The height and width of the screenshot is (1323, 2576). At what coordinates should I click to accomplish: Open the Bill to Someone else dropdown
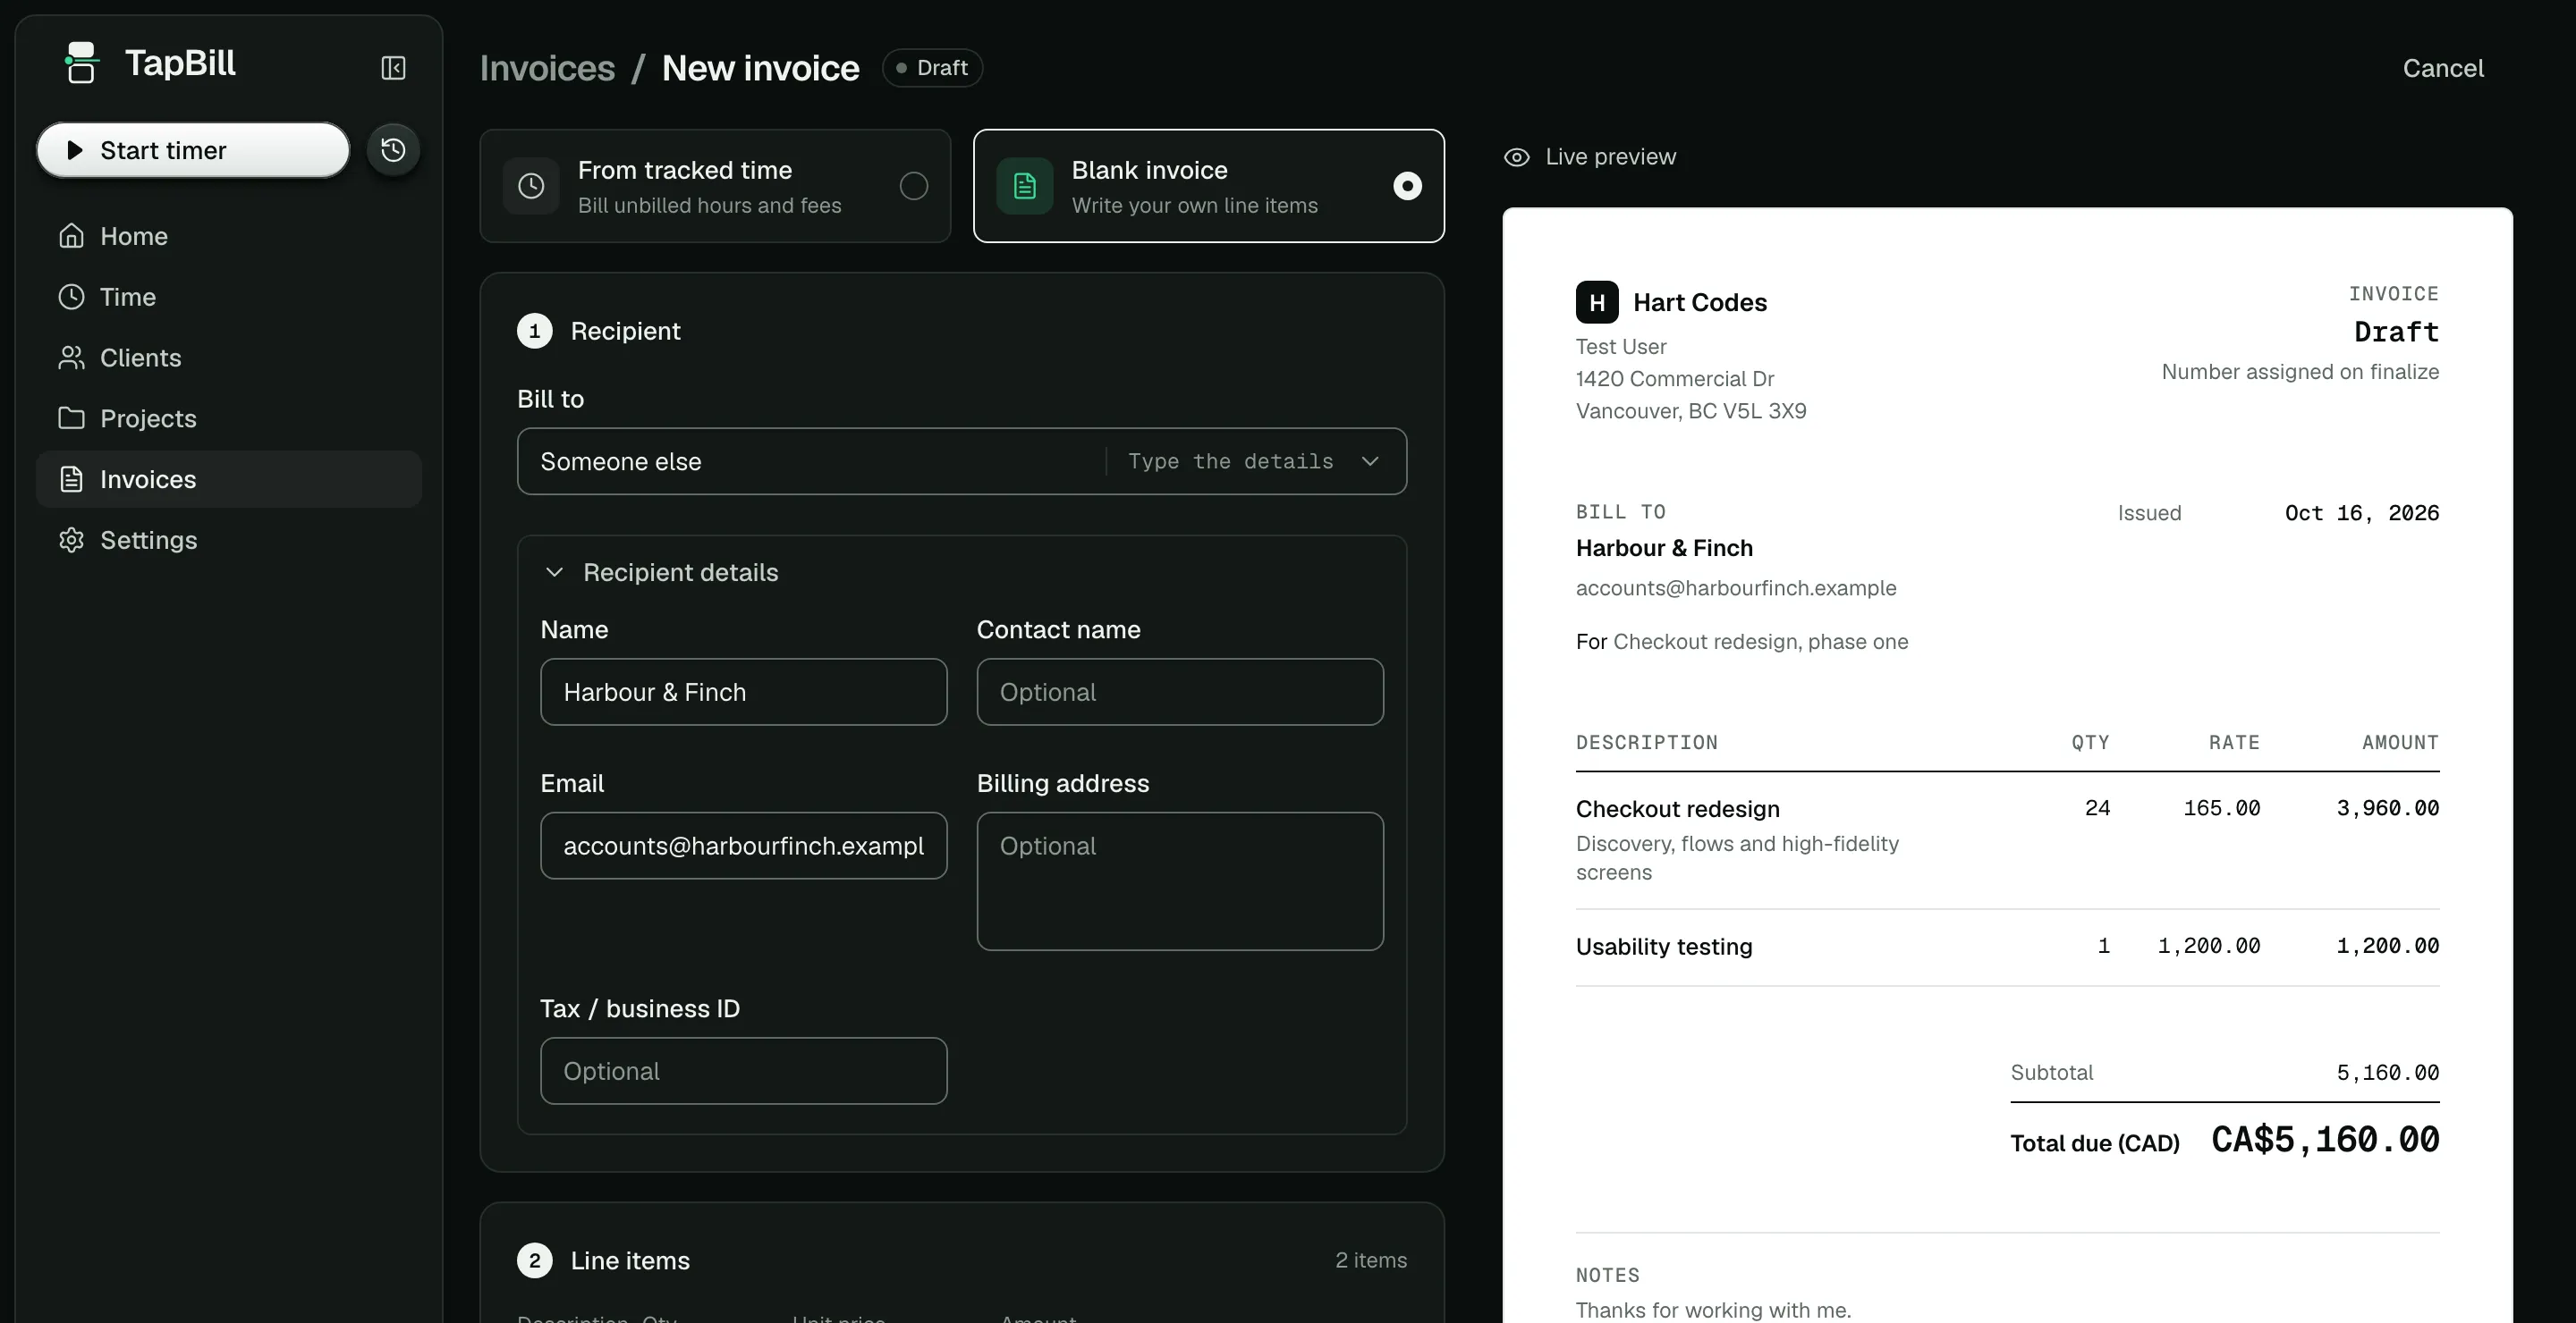tap(961, 461)
